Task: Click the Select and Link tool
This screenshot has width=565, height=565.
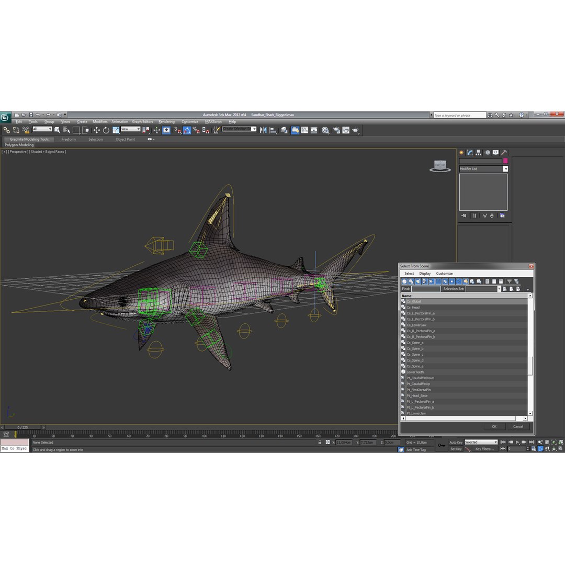Action: click(7, 130)
